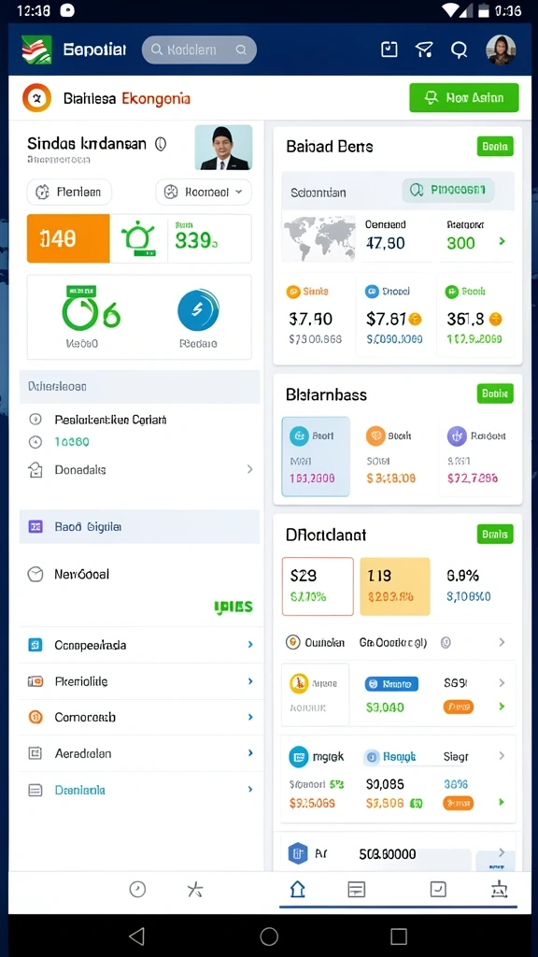Expand the Cenepeeitada menu chevron
Screen dimensions: 538x957
(250, 645)
